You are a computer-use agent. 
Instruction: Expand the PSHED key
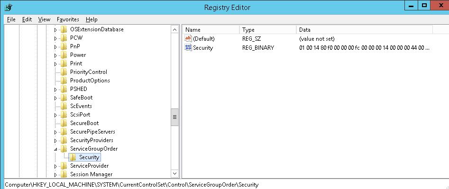click(55, 90)
